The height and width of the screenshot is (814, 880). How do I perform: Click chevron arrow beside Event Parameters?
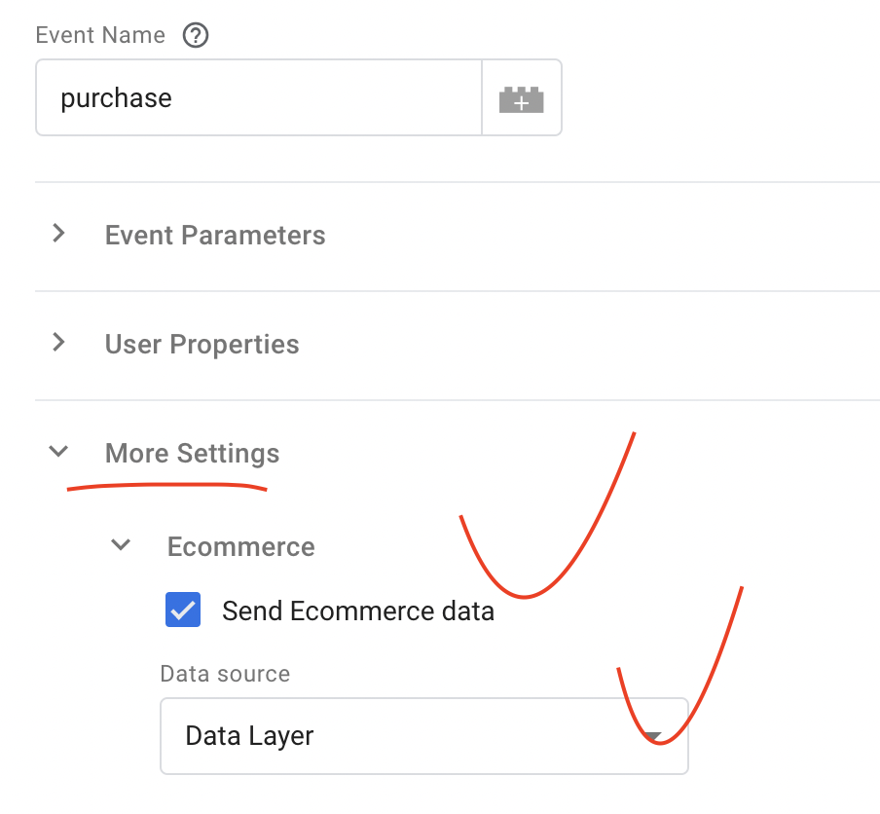coord(58,233)
